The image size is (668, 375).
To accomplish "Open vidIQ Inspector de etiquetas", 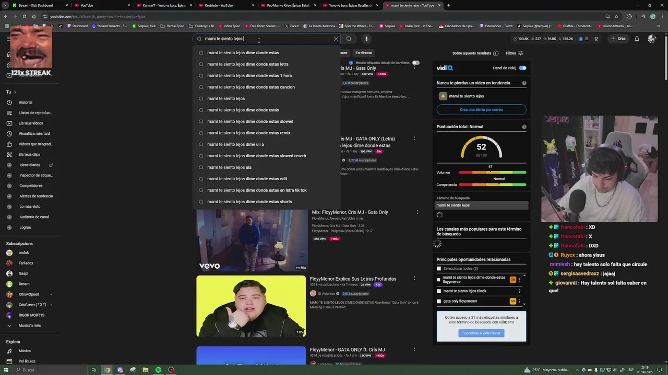I will tap(30, 176).
